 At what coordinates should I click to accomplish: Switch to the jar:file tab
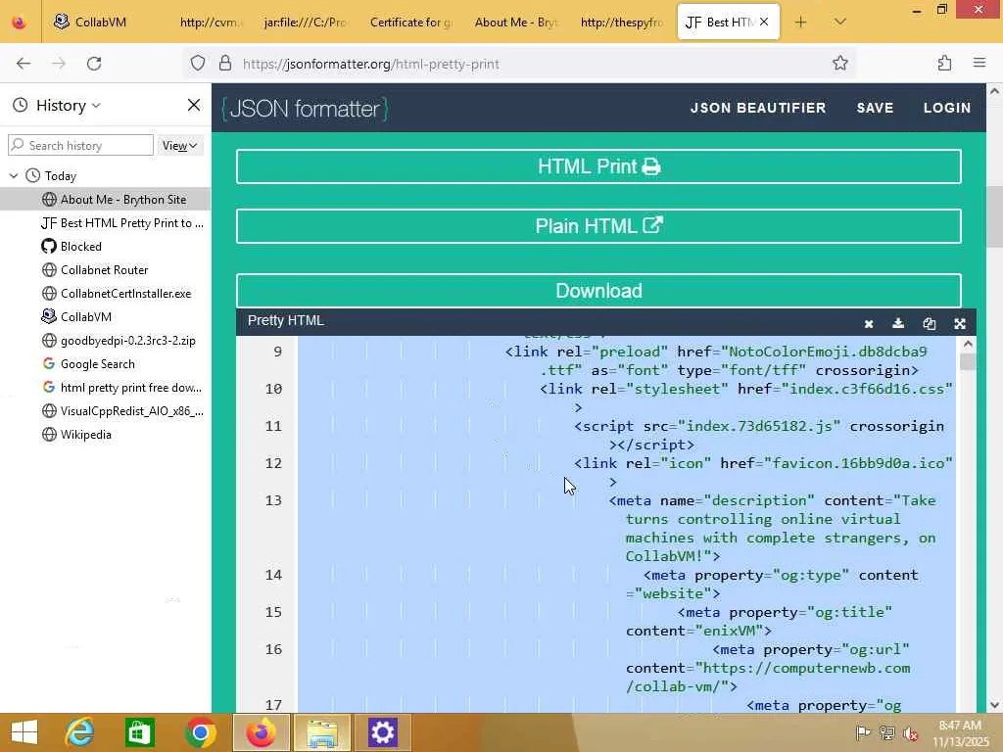(306, 23)
